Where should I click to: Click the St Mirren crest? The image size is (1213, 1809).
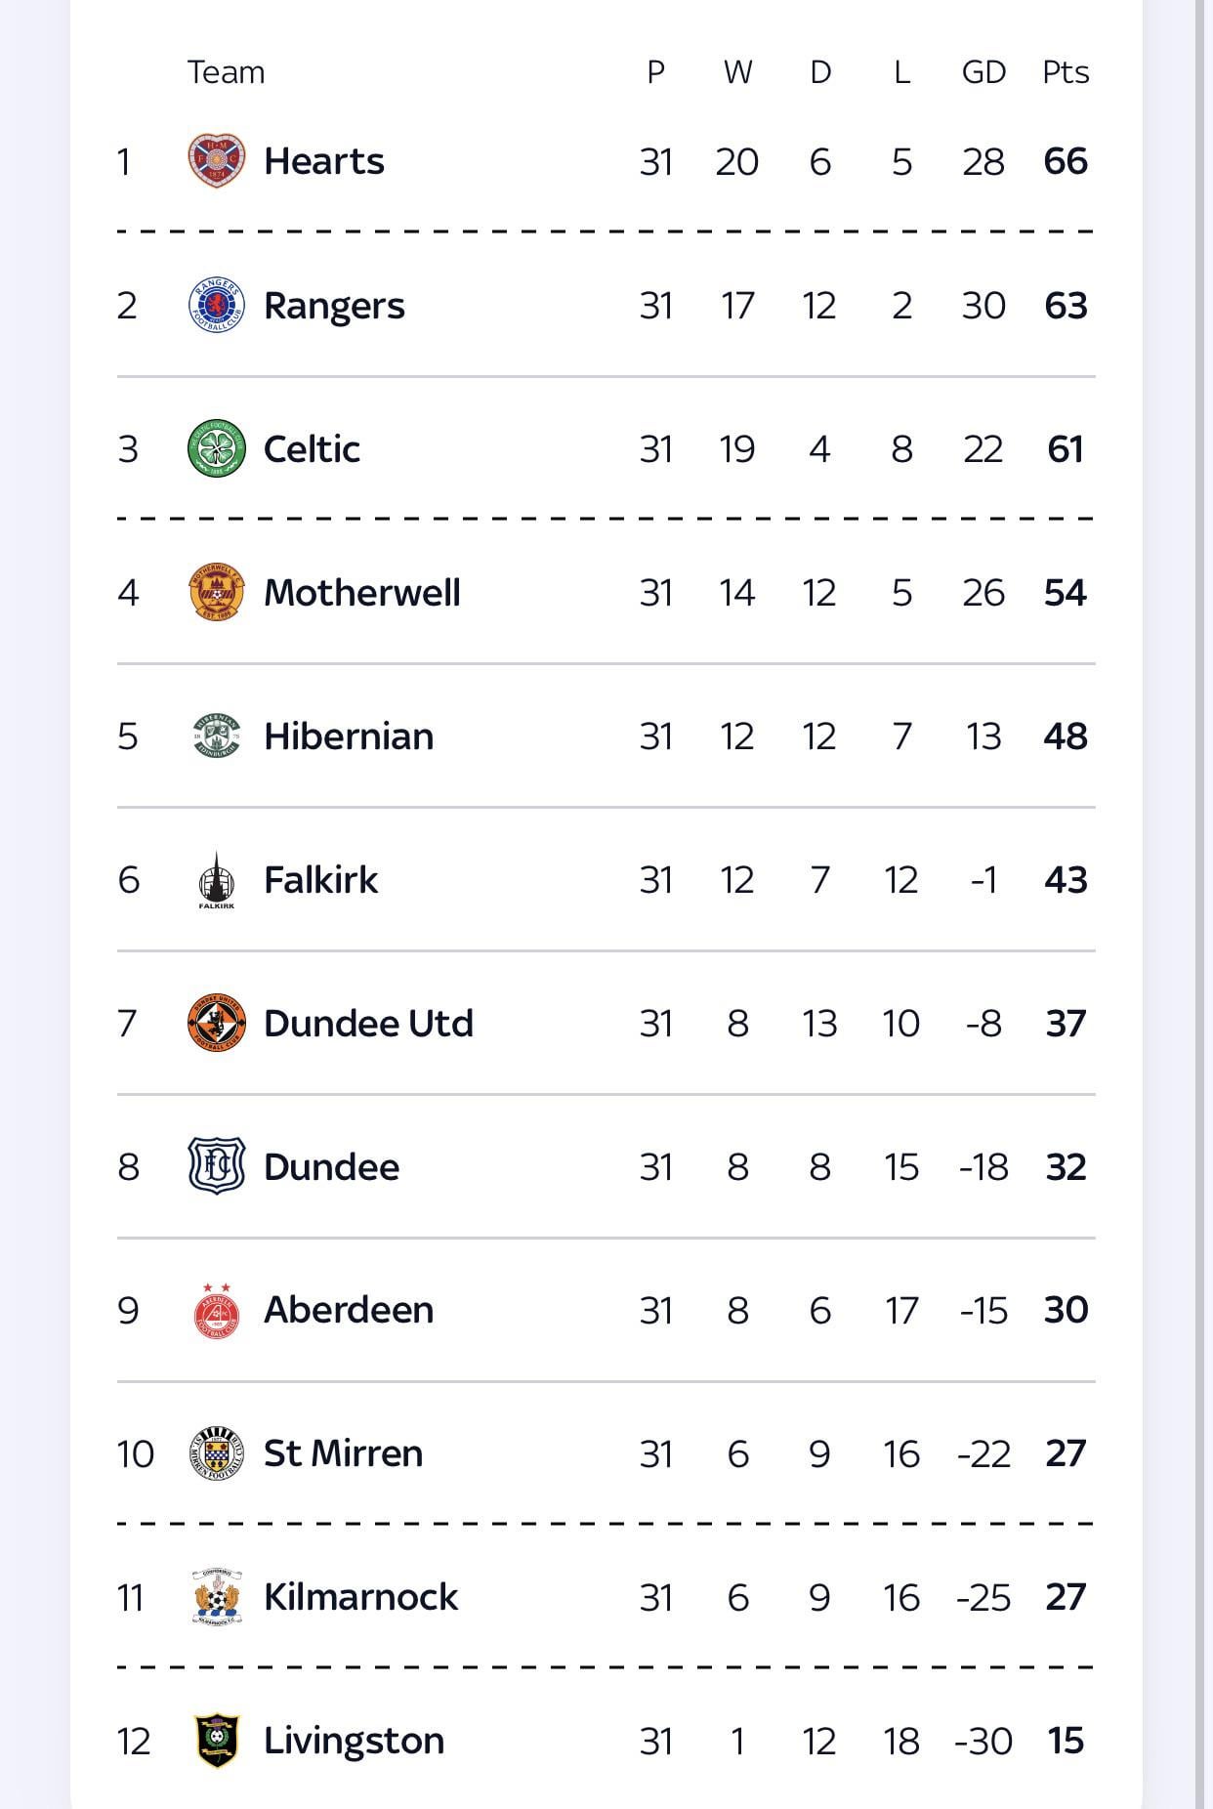click(x=216, y=1453)
